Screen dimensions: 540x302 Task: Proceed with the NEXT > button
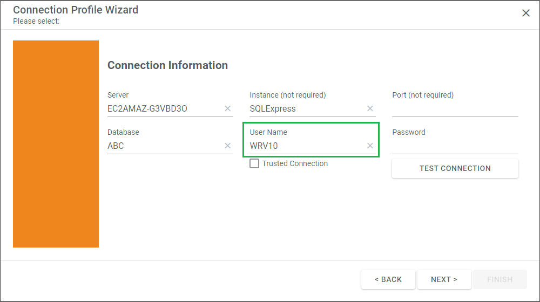point(444,279)
